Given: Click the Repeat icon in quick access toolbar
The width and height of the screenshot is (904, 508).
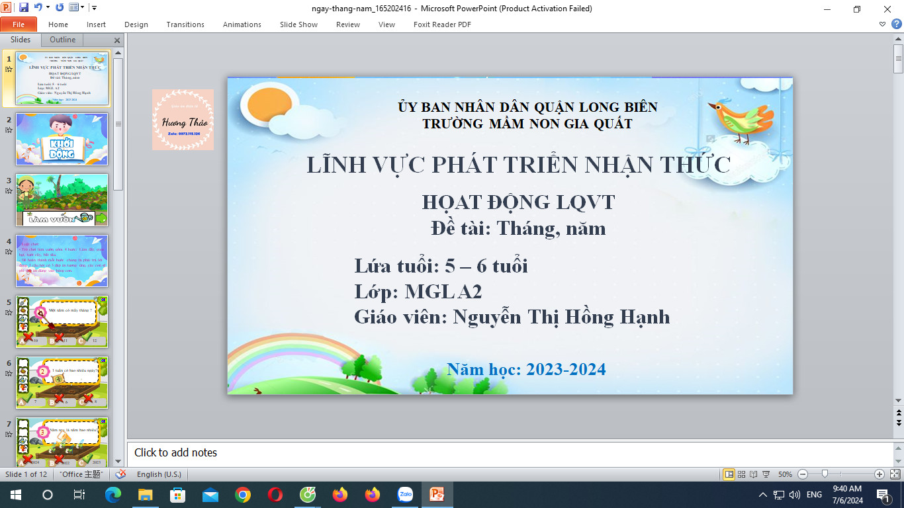Looking at the screenshot, I should coord(60,8).
